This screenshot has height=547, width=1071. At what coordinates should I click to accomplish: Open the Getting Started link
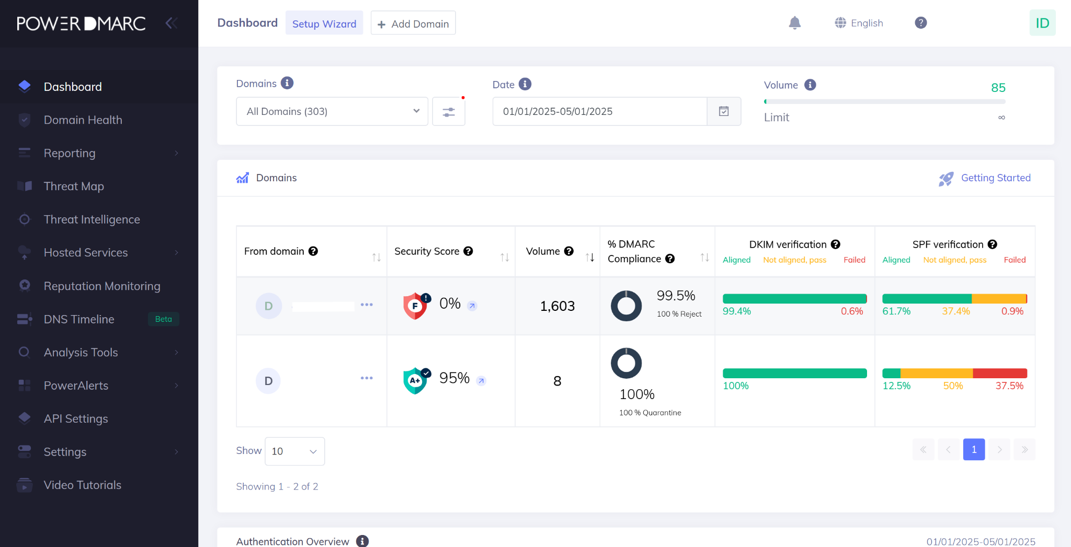point(996,178)
